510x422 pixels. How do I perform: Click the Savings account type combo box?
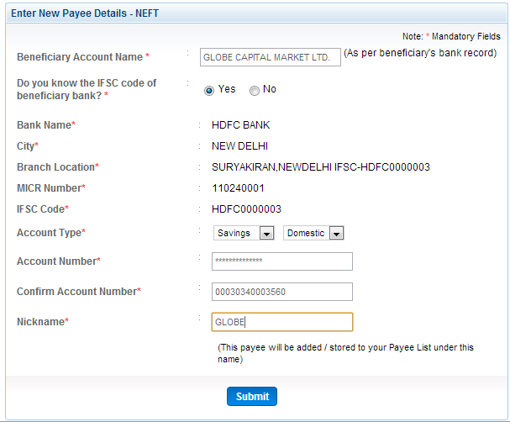point(244,233)
